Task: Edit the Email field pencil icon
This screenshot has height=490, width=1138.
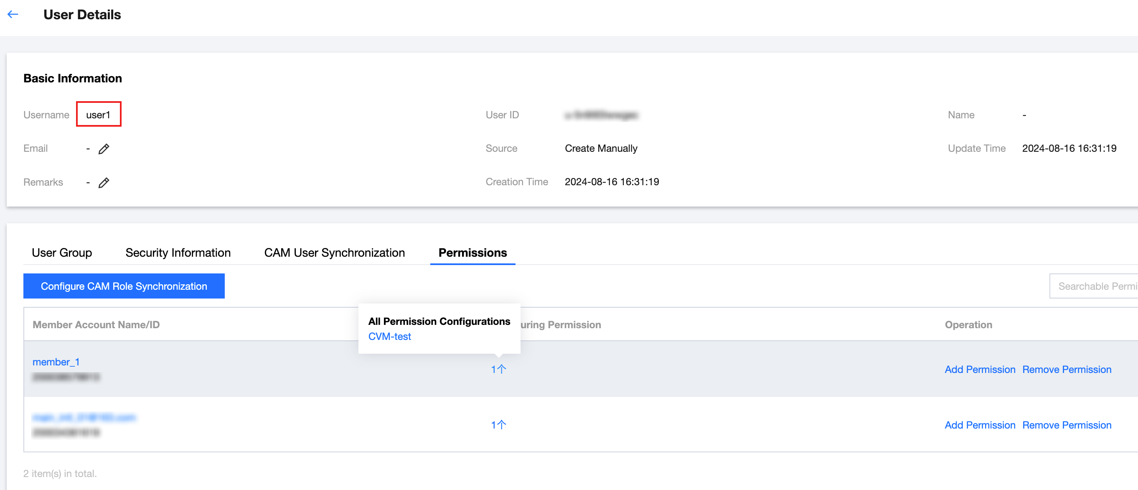Action: point(104,149)
